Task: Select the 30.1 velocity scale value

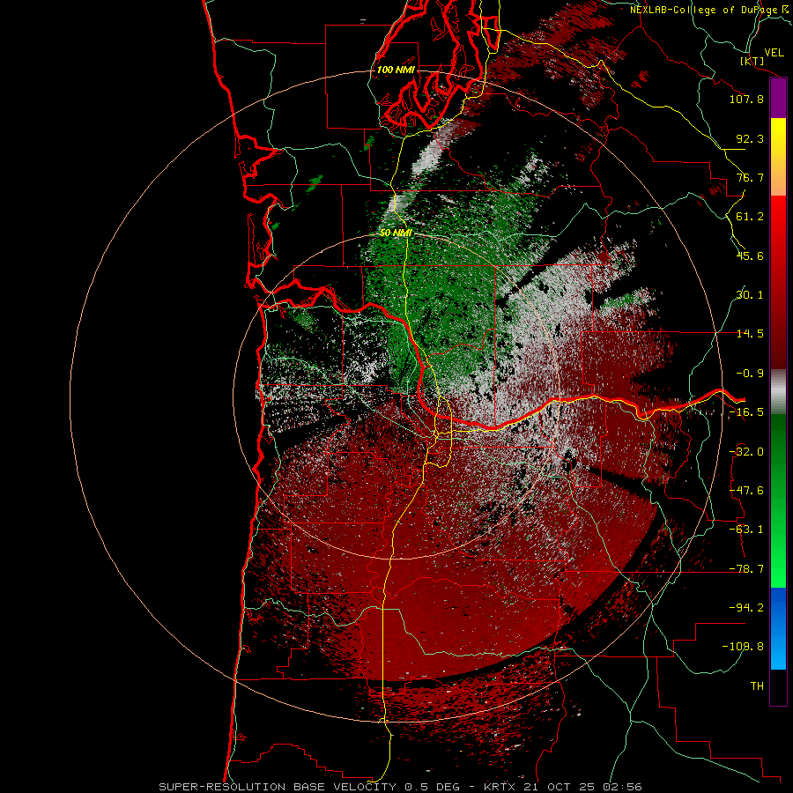Action: tap(750, 295)
